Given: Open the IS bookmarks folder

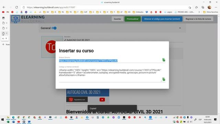Looking at the screenshot, I should point(54,12).
